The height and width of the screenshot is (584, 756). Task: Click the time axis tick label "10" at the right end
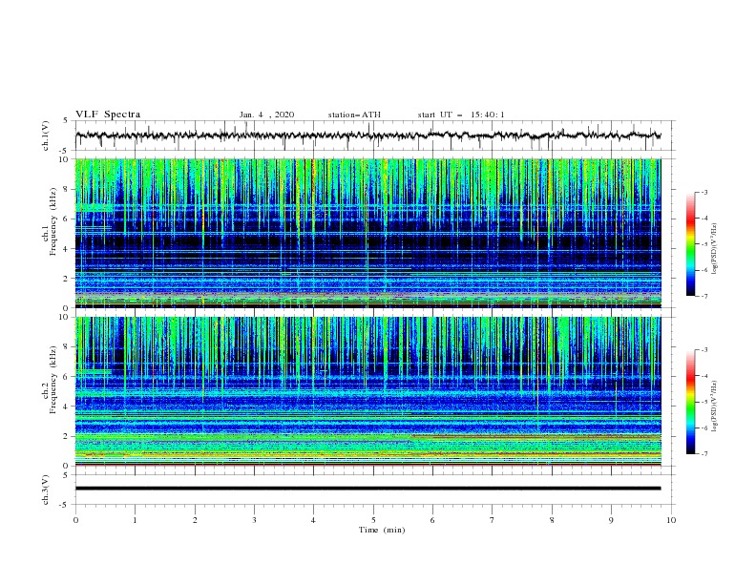[x=671, y=520]
